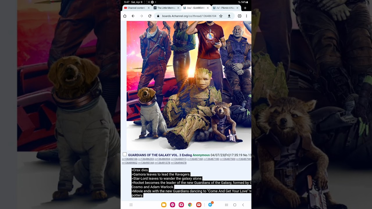Tap the Android home navigation button
Viewport: 372px width, 209px height.
(x=235, y=205)
